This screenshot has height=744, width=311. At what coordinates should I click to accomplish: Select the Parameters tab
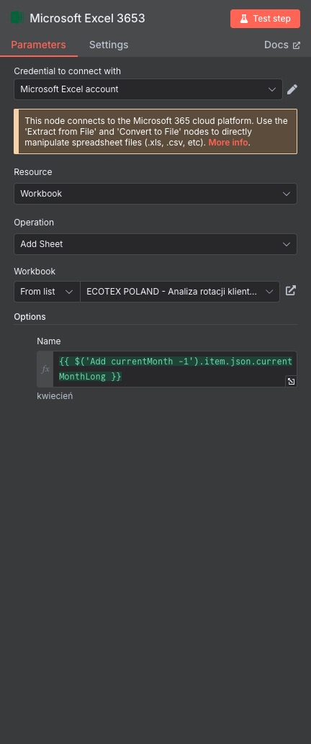[38, 45]
